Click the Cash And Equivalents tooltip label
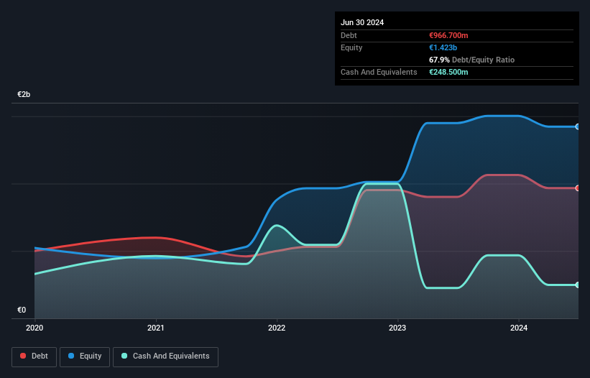Viewport: 590px width, 378px height. coord(379,72)
